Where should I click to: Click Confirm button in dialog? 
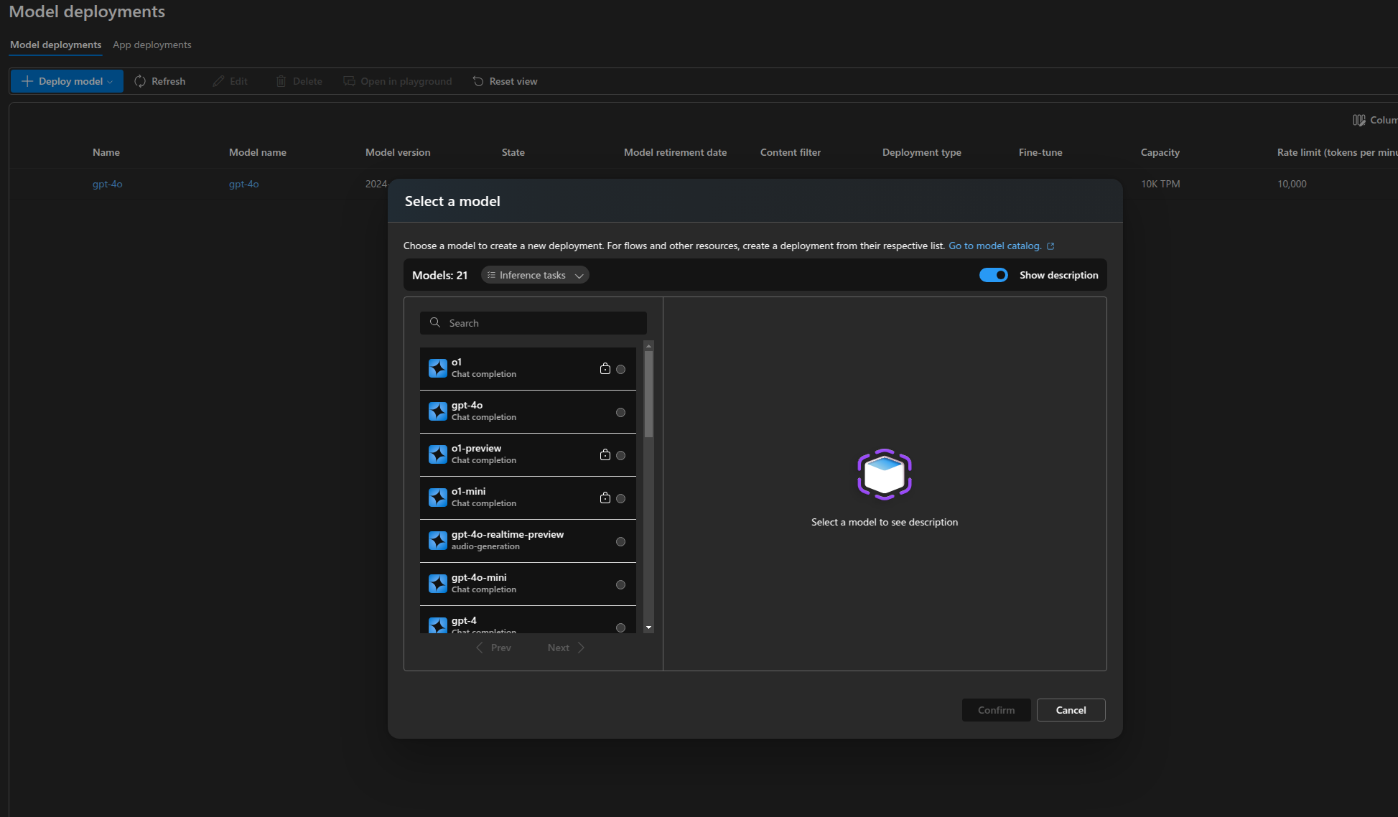tap(997, 710)
